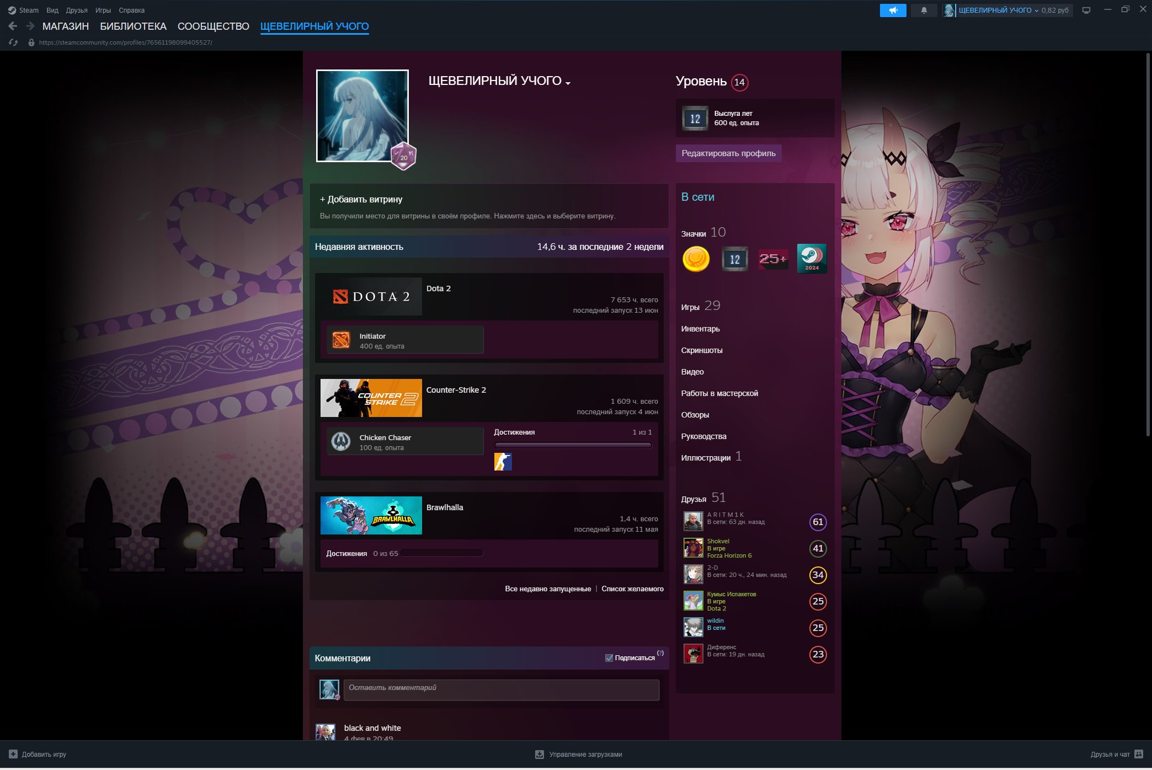Click Добавить игру in bottom bar
The image size is (1152, 770).
coord(38,754)
